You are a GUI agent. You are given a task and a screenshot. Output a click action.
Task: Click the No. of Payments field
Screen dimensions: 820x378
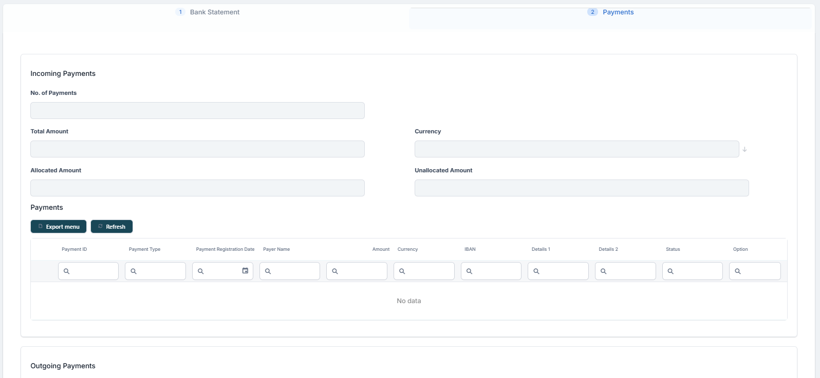[x=197, y=111]
